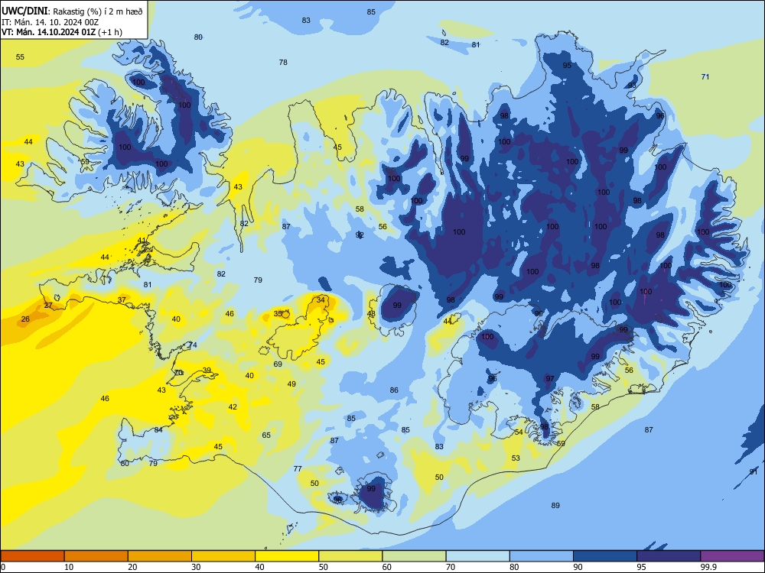This screenshot has height=573, width=765.
Task: Click the legend tick label '20'
Action: coord(132,567)
